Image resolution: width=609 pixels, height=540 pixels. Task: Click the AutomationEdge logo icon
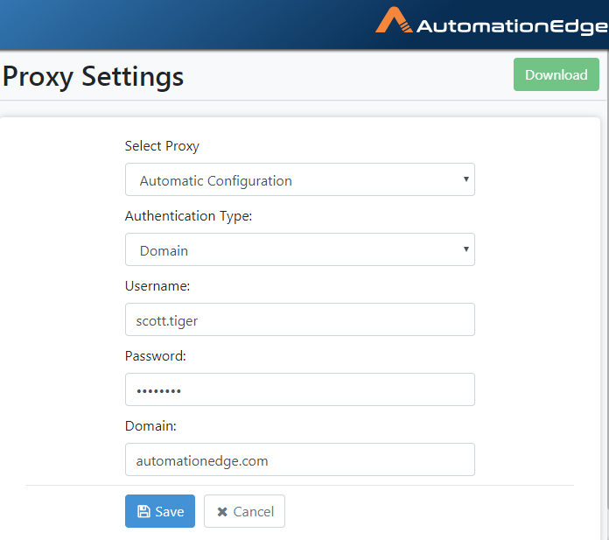pos(394,20)
